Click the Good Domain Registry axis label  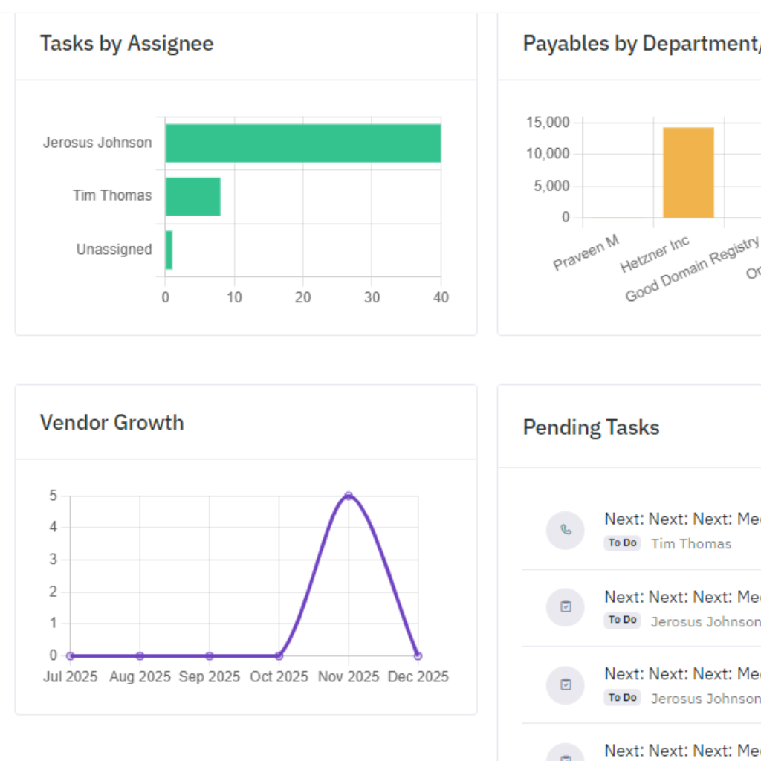(689, 266)
